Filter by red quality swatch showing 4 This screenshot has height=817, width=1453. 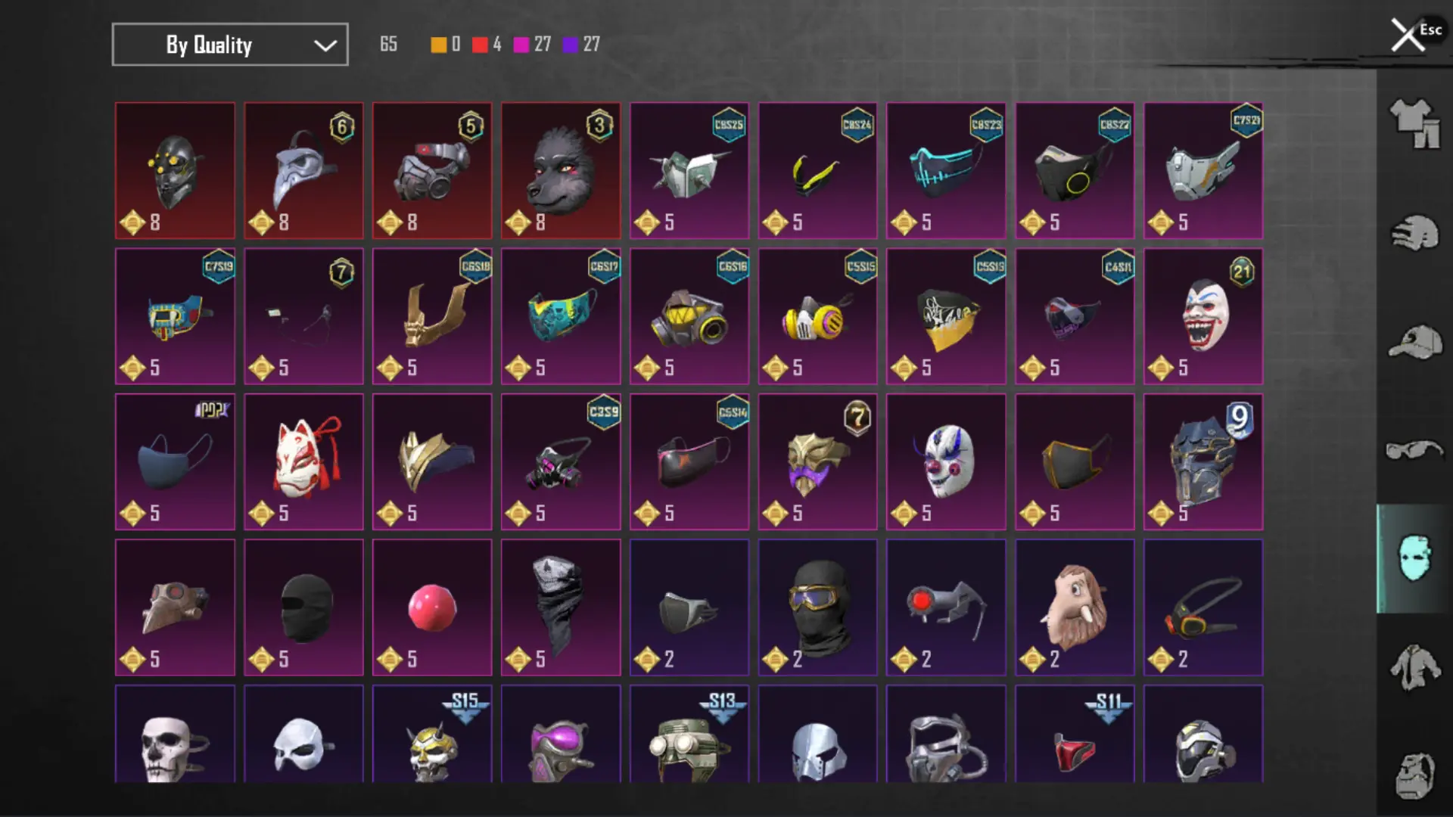pos(480,45)
